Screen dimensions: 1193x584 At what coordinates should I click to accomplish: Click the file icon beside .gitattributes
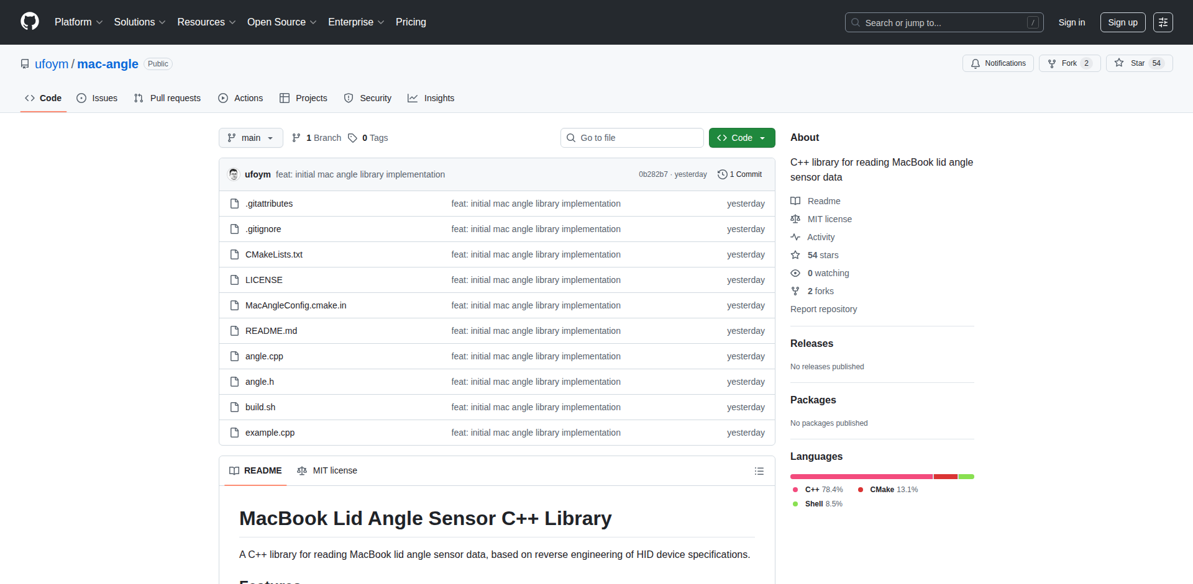point(234,204)
